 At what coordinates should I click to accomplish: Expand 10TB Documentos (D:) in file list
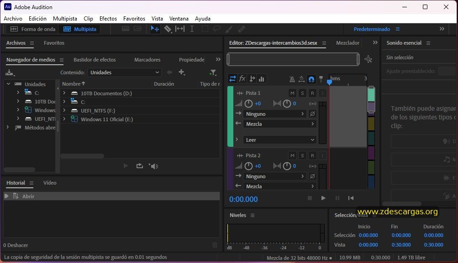(x=64, y=93)
